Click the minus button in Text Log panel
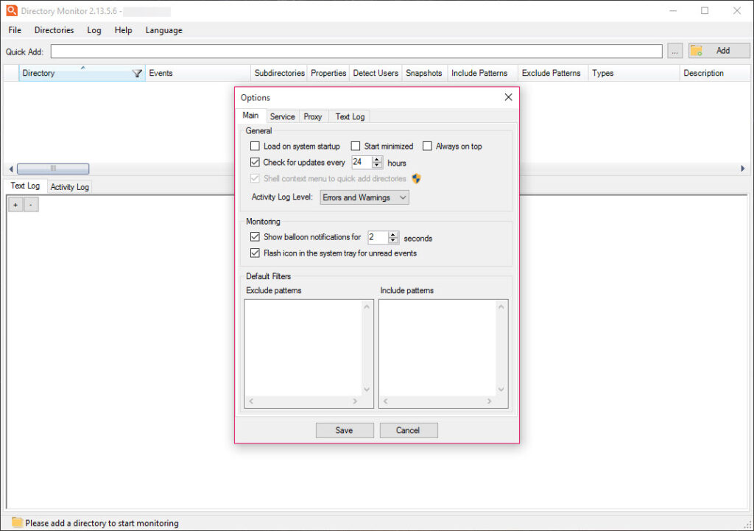This screenshot has height=531, width=754. pyautogui.click(x=31, y=205)
